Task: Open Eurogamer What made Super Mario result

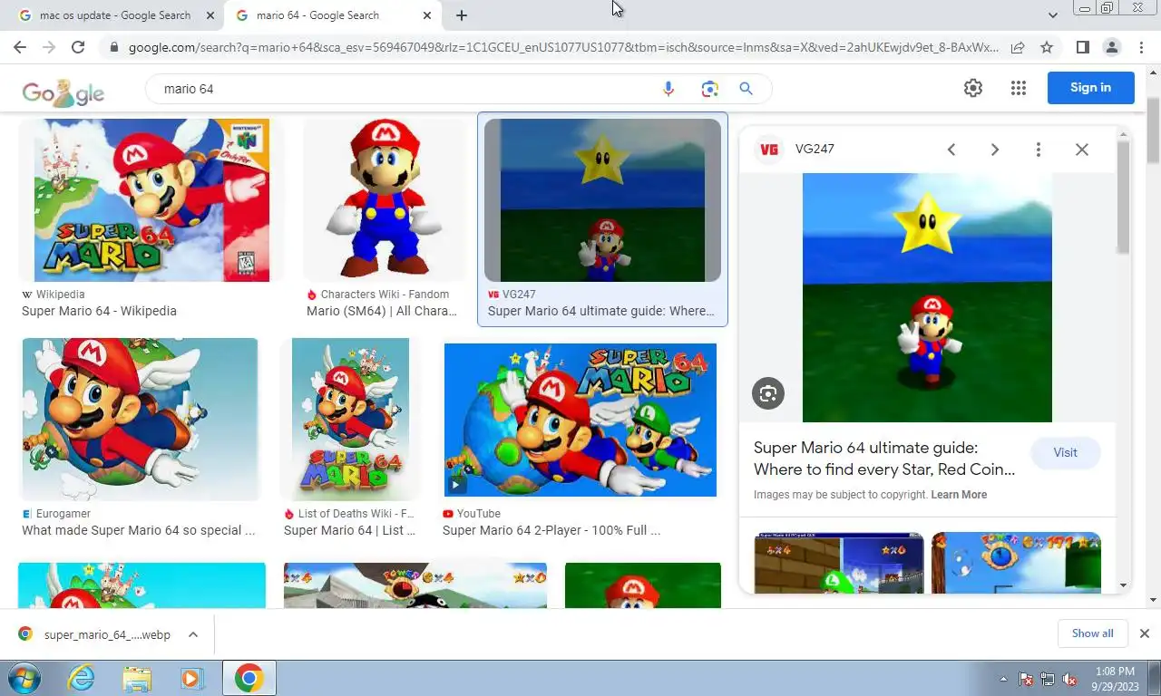Action: [x=138, y=530]
